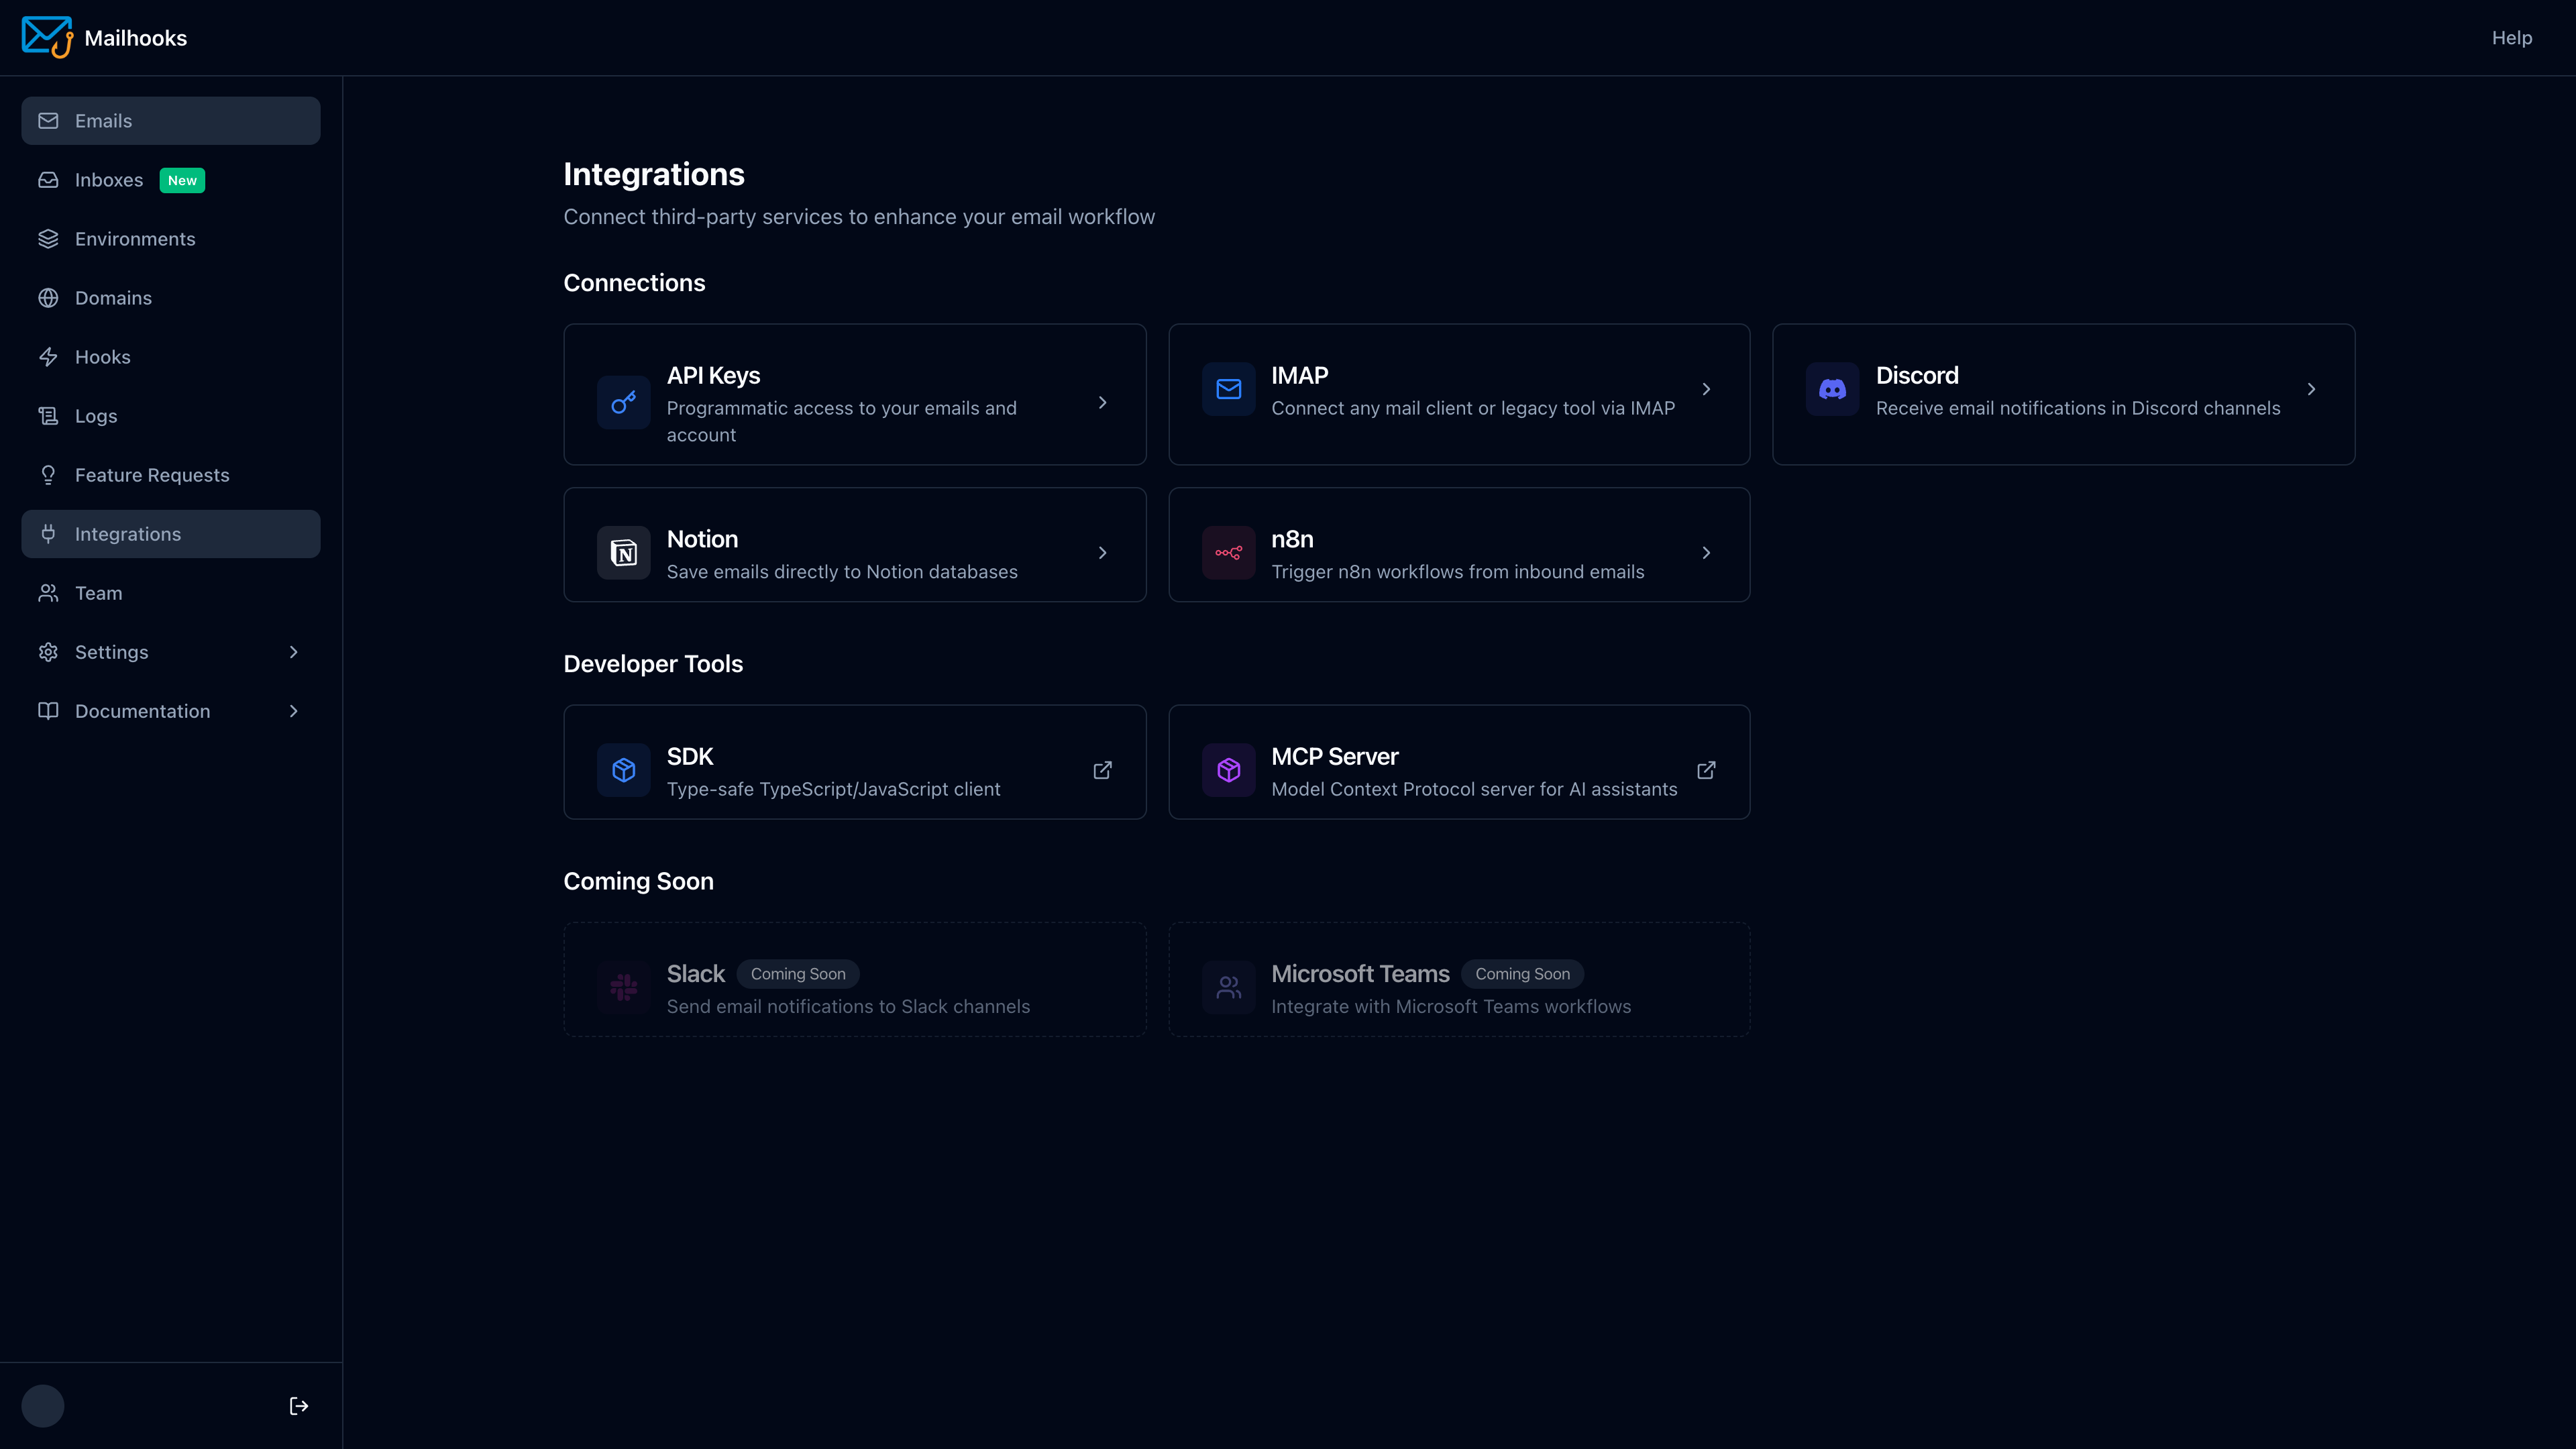Click the MCP Server purple package icon
Viewport: 2576px width, 1449px height.
1228,770
